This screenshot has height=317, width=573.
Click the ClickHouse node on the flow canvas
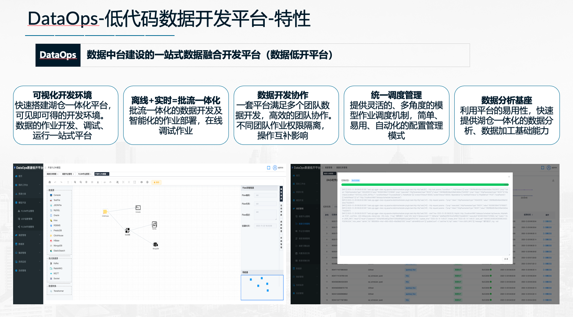click(105, 212)
